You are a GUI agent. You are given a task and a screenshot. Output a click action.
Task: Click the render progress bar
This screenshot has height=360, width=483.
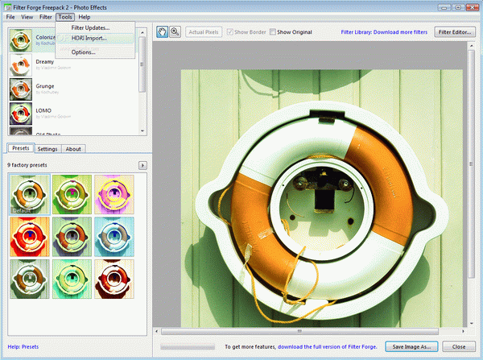188,347
